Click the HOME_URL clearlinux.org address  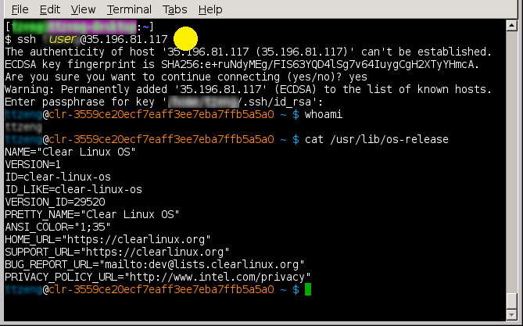138,239
